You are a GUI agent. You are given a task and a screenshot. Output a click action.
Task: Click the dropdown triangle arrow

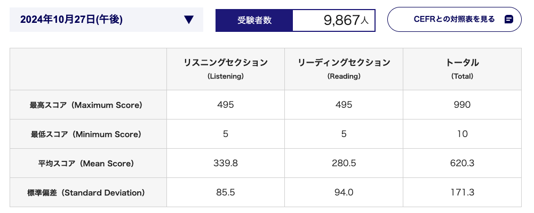[x=189, y=20]
